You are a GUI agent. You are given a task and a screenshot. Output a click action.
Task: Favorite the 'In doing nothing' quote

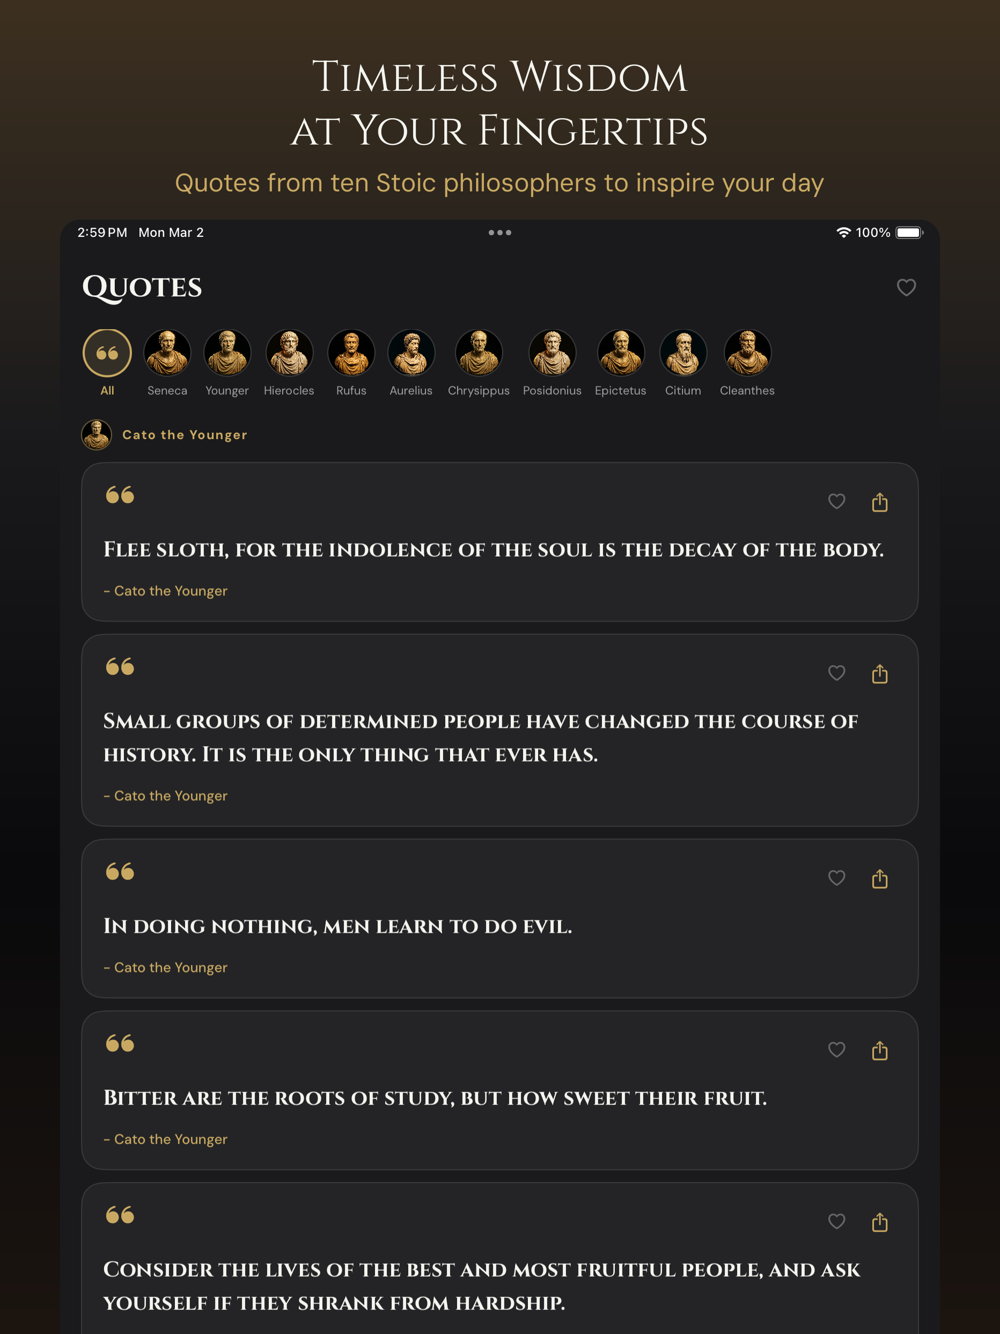point(836,877)
